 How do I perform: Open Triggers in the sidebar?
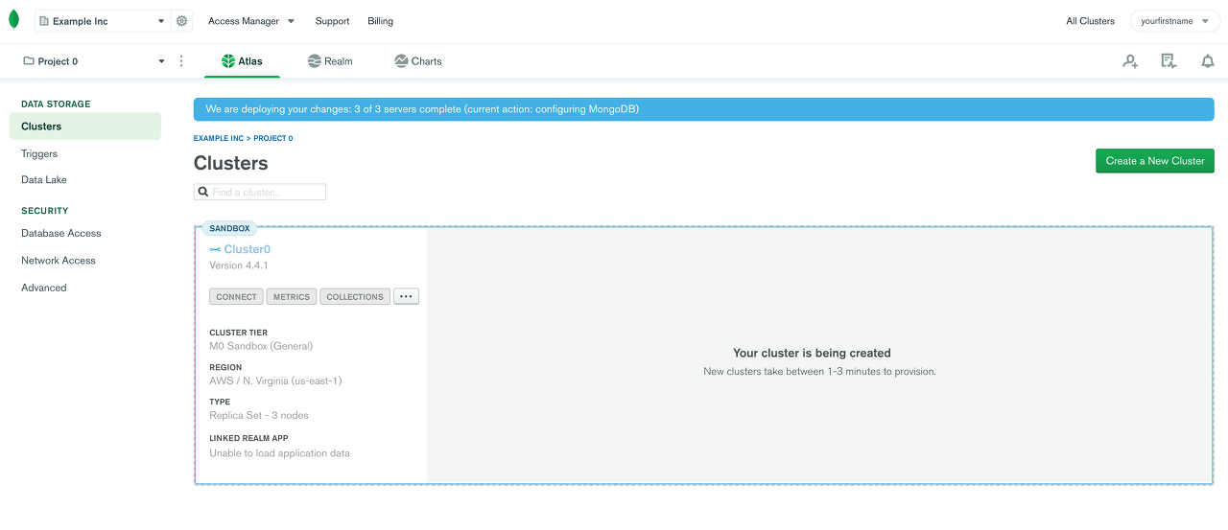point(39,153)
